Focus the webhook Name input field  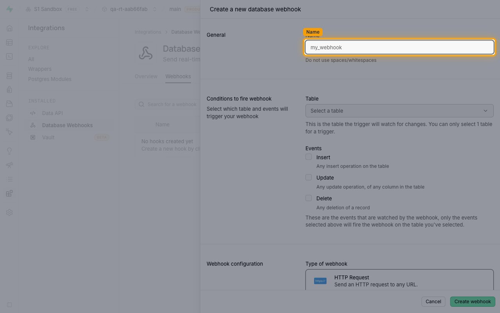coord(399,47)
